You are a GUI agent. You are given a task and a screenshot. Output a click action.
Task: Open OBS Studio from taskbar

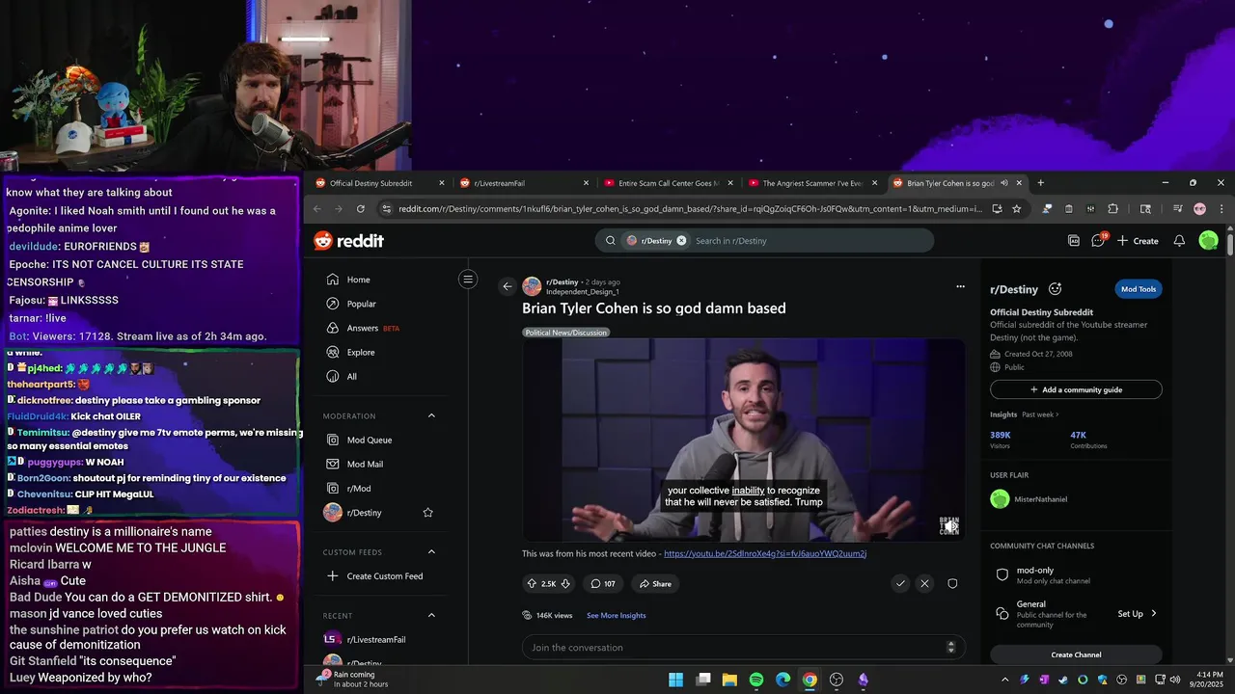click(837, 680)
